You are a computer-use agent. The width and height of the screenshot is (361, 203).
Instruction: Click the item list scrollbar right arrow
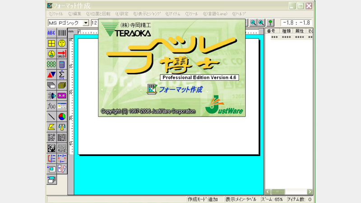310,191
